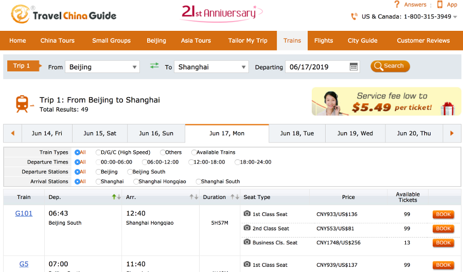This screenshot has width=463, height=272.
Task: Switch to Jun 18, Tue tab
Action: [297, 133]
